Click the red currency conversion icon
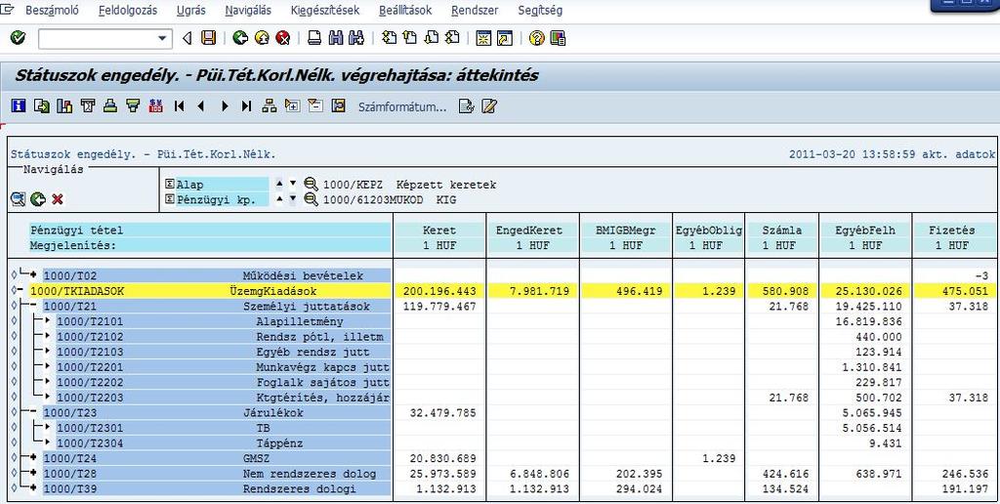The width and height of the screenshot is (1000, 504). click(x=155, y=105)
